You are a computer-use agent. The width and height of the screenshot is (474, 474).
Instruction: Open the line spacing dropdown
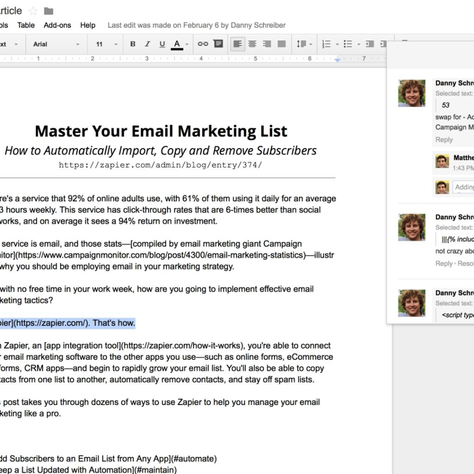[x=304, y=44]
